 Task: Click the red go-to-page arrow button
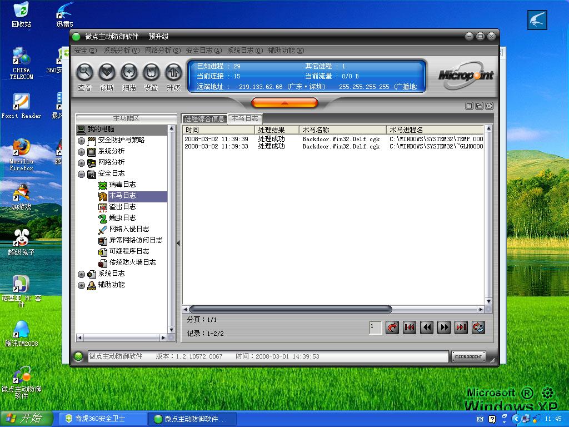click(392, 327)
